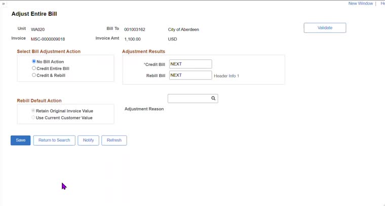This screenshot has width=385, height=206.
Task: Click the Adjustment Reason lookup magnifier icon
Action: pyautogui.click(x=213, y=98)
